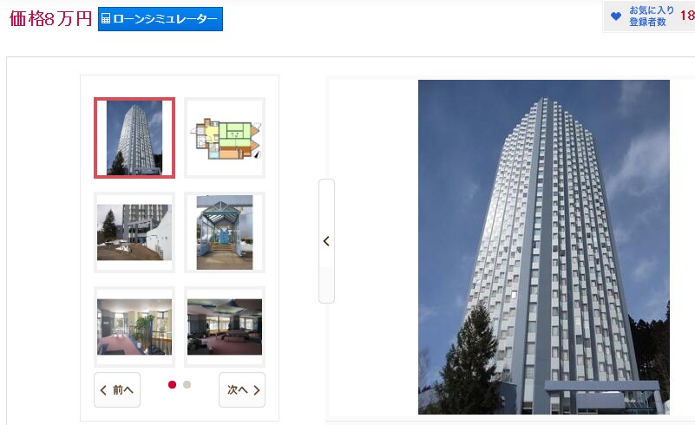Click the large tower building photo

point(544,247)
